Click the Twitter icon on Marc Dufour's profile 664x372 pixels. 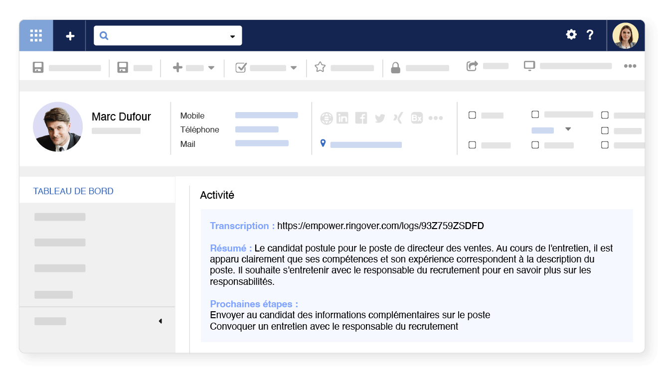pyautogui.click(x=379, y=118)
